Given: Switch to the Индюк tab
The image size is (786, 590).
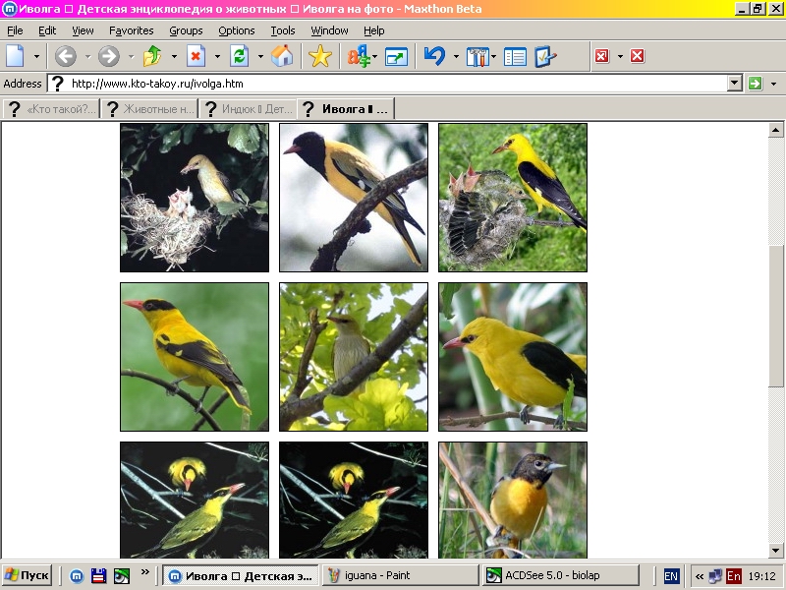Looking at the screenshot, I should (x=248, y=108).
